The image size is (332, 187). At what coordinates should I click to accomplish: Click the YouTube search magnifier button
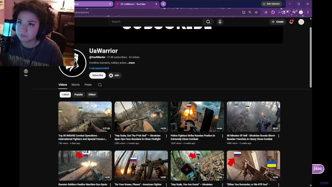208,22
